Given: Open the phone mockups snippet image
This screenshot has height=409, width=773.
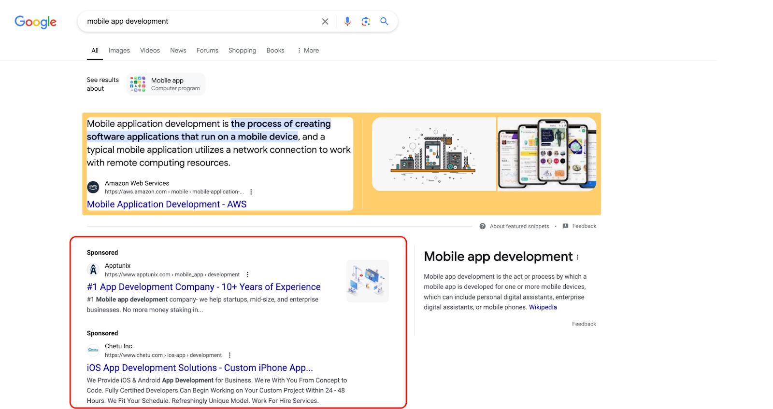Looking at the screenshot, I should [x=546, y=154].
